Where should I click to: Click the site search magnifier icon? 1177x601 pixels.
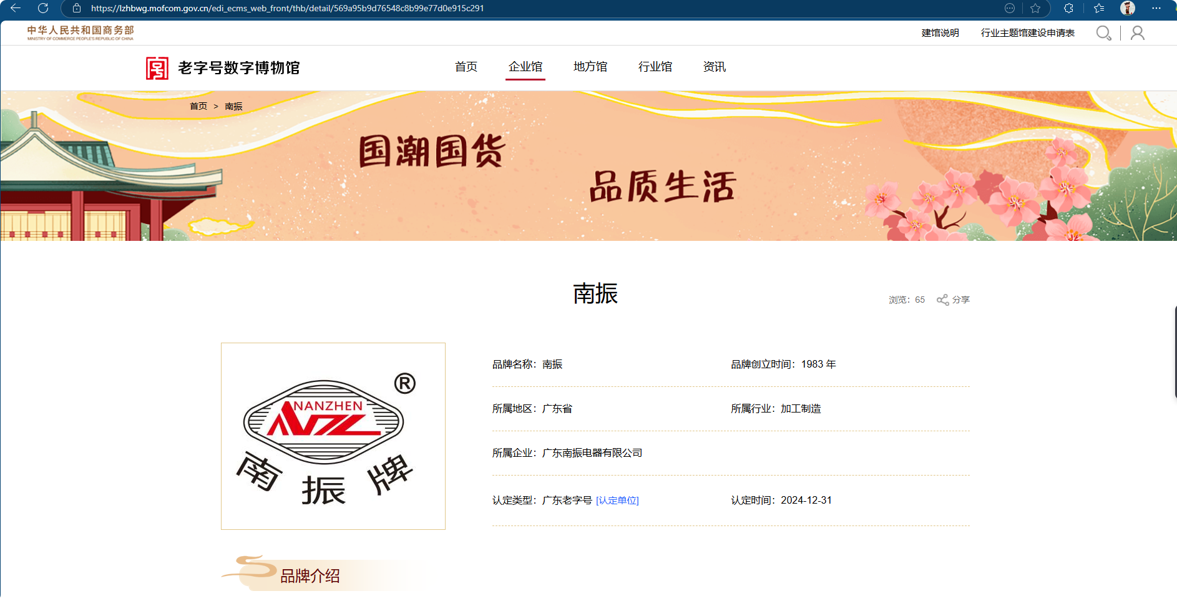click(1103, 33)
